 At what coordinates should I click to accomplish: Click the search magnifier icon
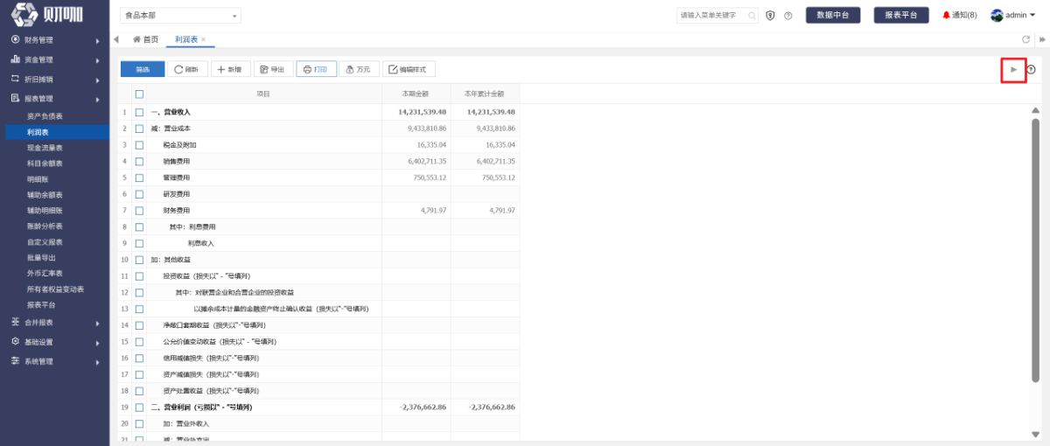tap(752, 16)
